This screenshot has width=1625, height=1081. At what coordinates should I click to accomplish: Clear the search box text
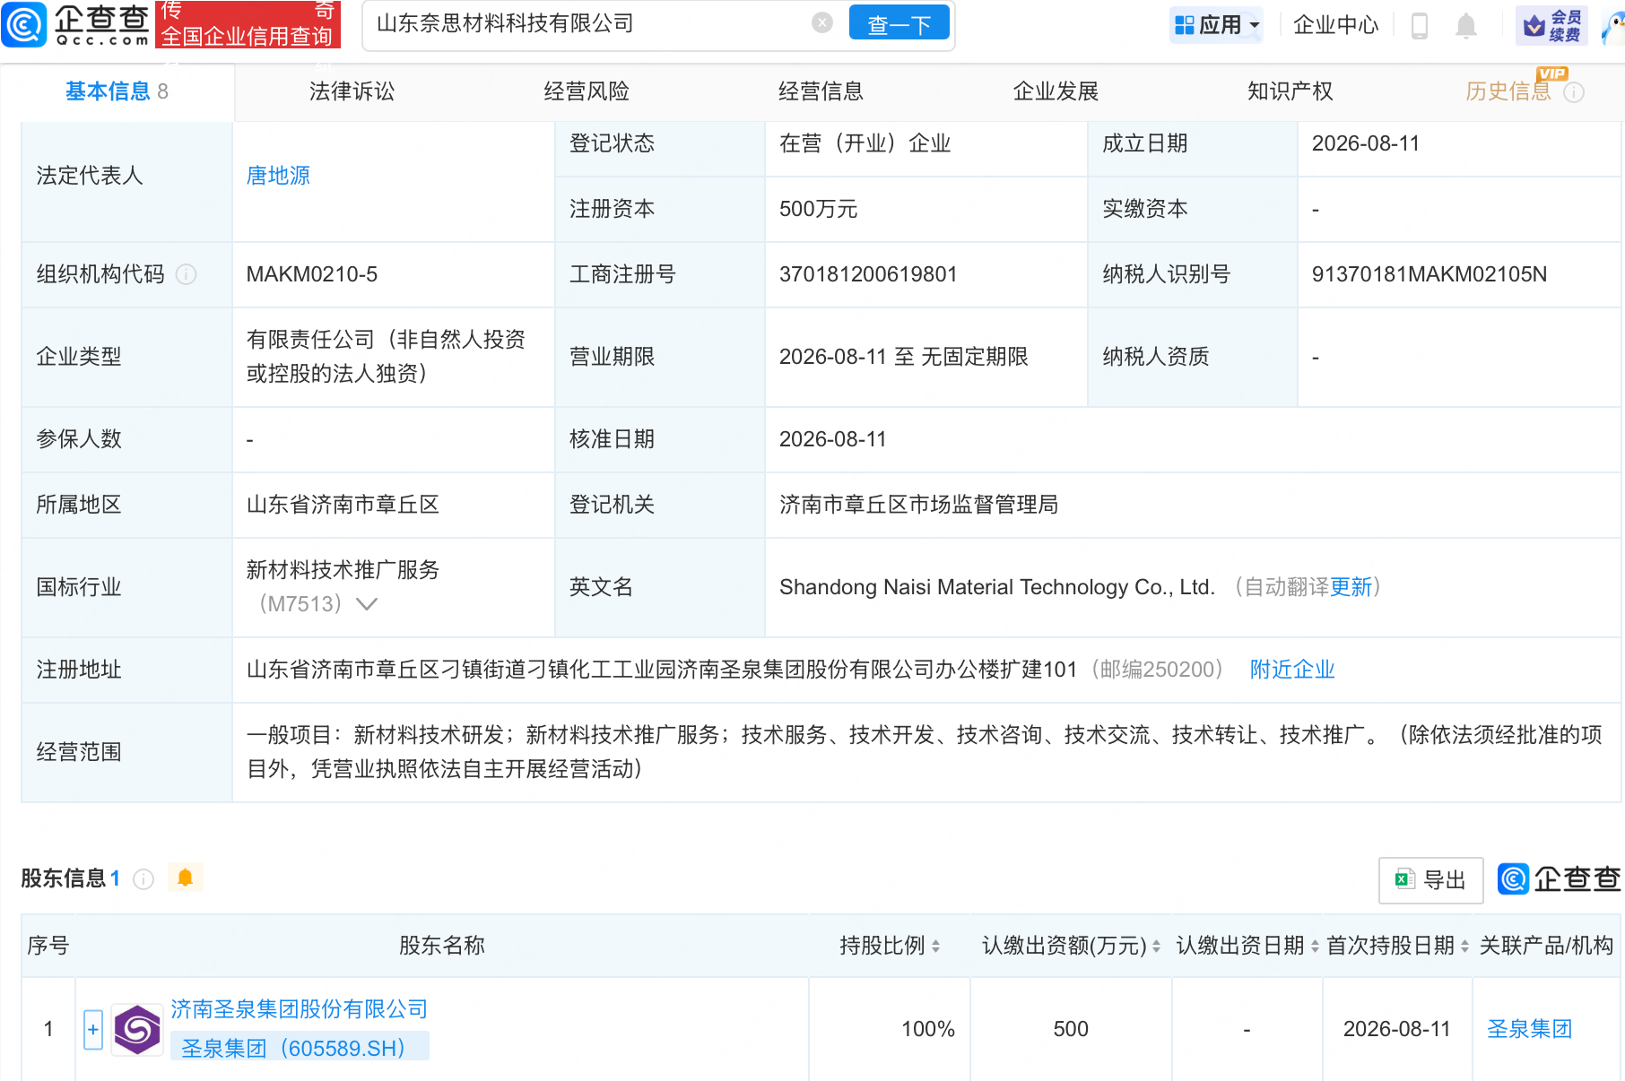(821, 23)
